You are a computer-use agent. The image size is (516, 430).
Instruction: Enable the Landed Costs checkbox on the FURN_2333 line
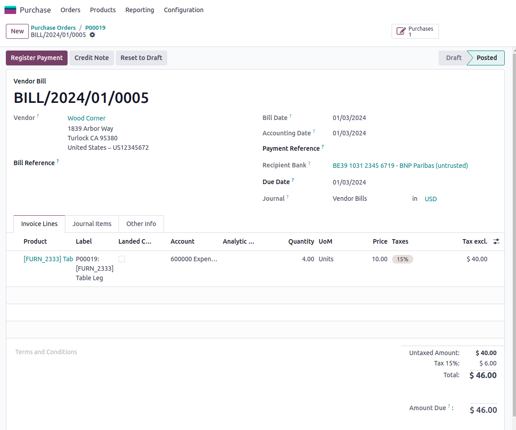coord(121,259)
